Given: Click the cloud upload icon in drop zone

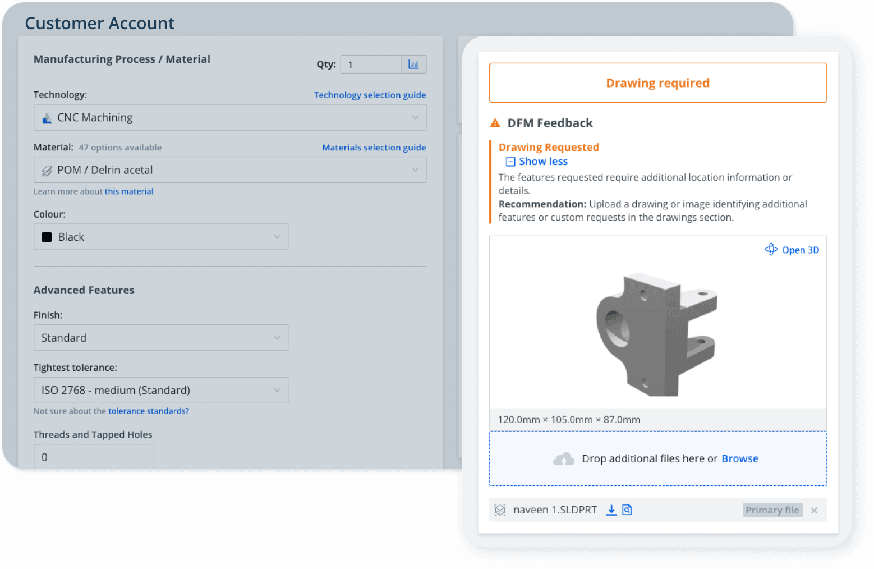Looking at the screenshot, I should [x=564, y=458].
